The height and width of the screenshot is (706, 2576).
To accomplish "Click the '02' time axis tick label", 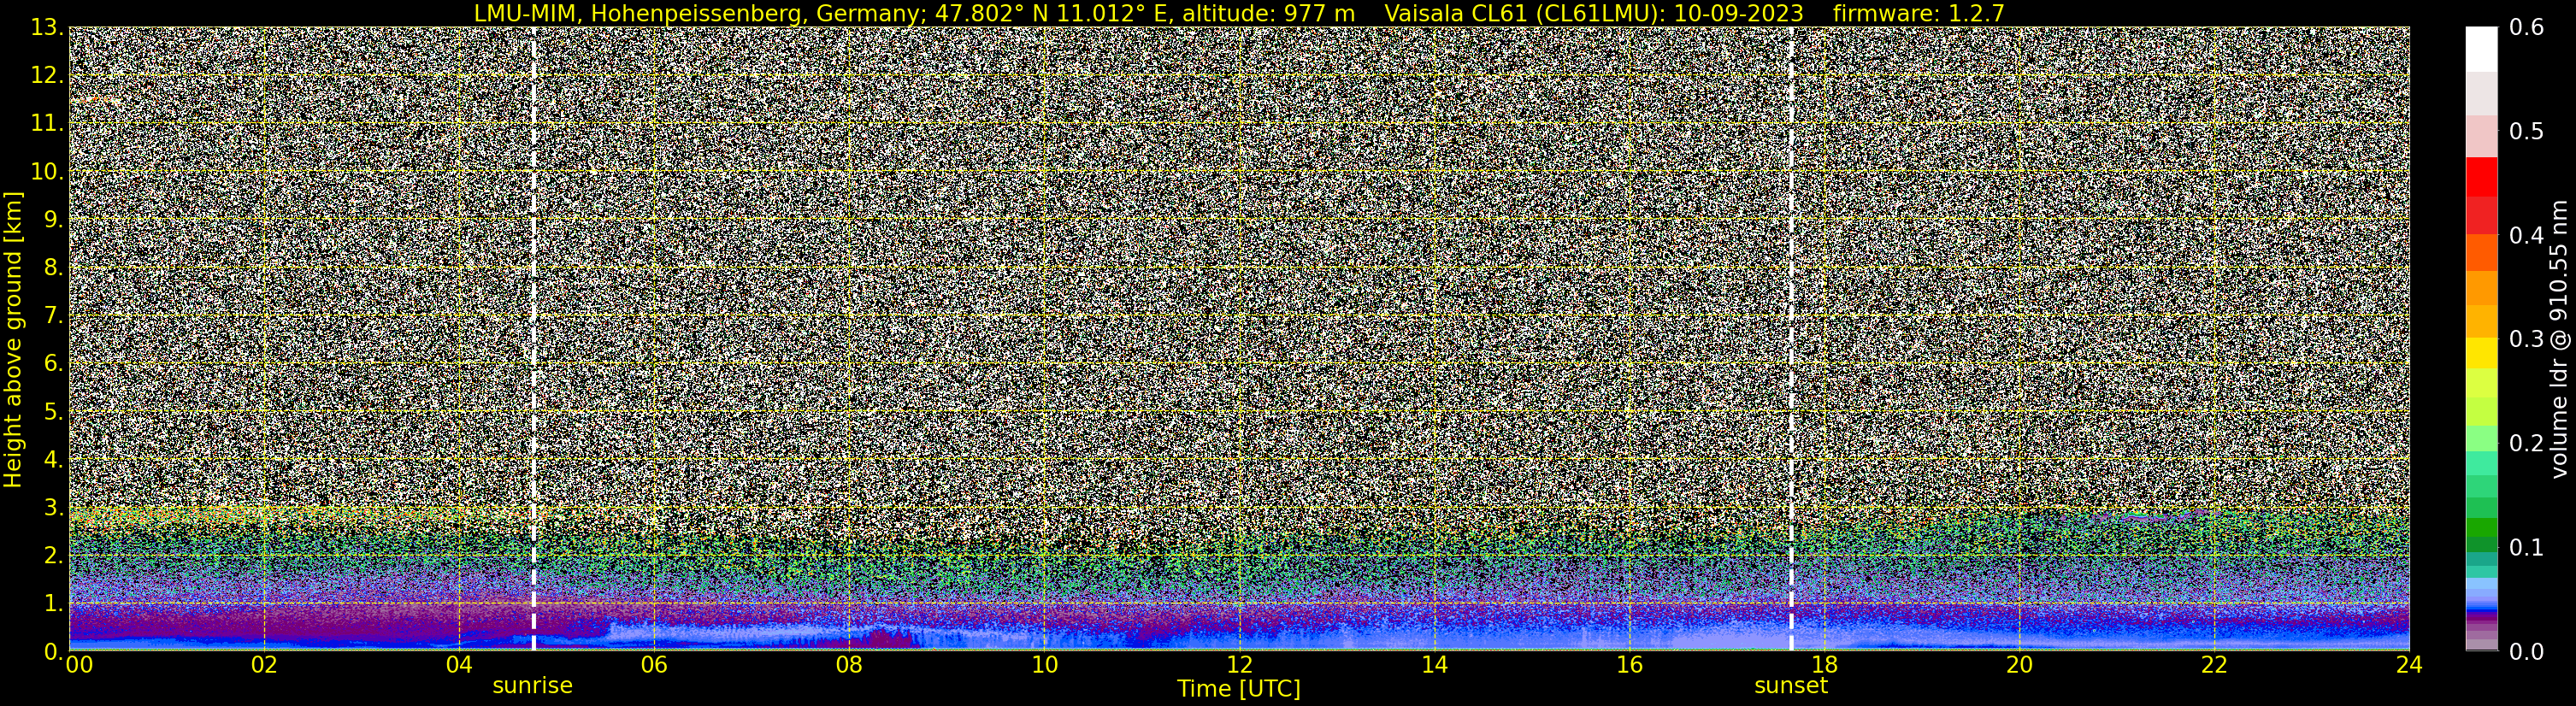I will [x=264, y=666].
